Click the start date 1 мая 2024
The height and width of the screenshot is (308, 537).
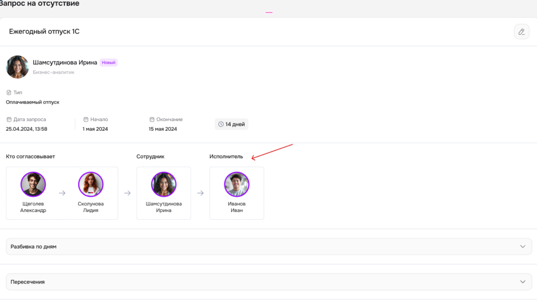(x=95, y=129)
